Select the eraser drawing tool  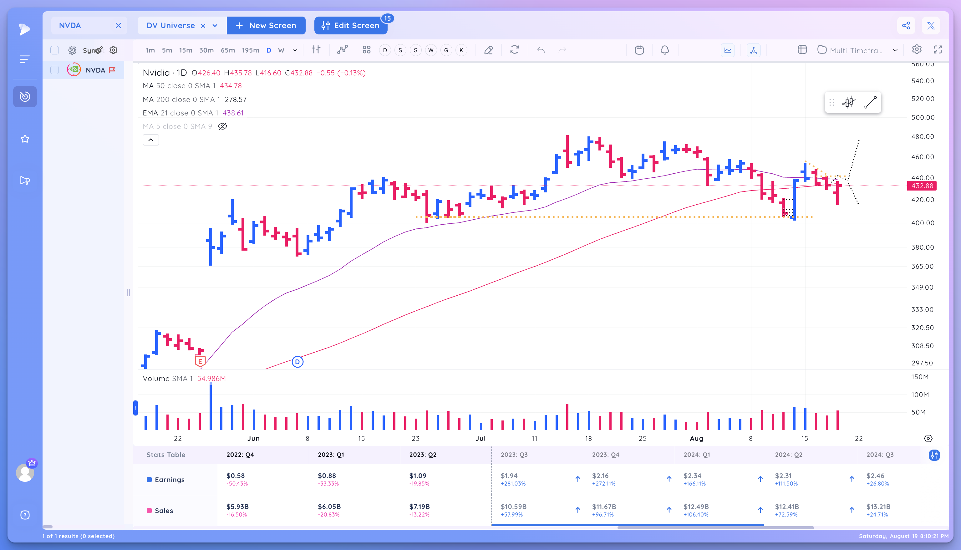tap(489, 50)
